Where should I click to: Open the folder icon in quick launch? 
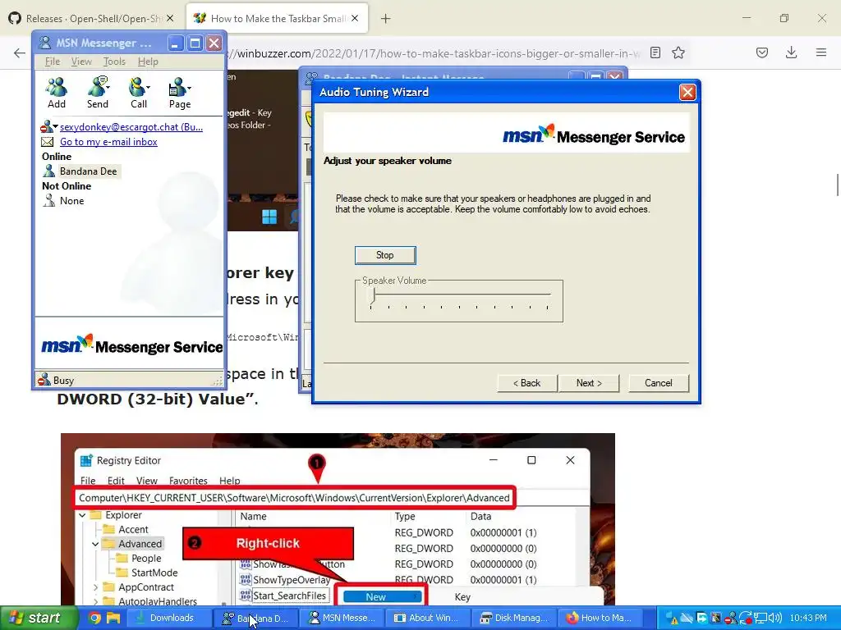point(113,618)
